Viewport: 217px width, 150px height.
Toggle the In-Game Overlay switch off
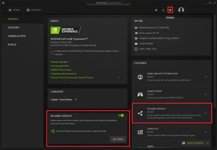pos(121,115)
